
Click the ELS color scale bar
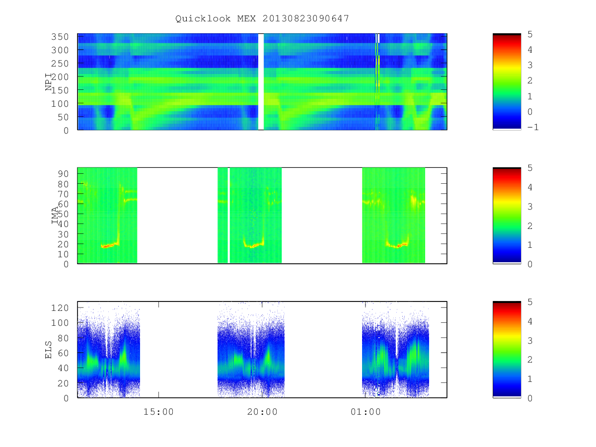coord(507,350)
